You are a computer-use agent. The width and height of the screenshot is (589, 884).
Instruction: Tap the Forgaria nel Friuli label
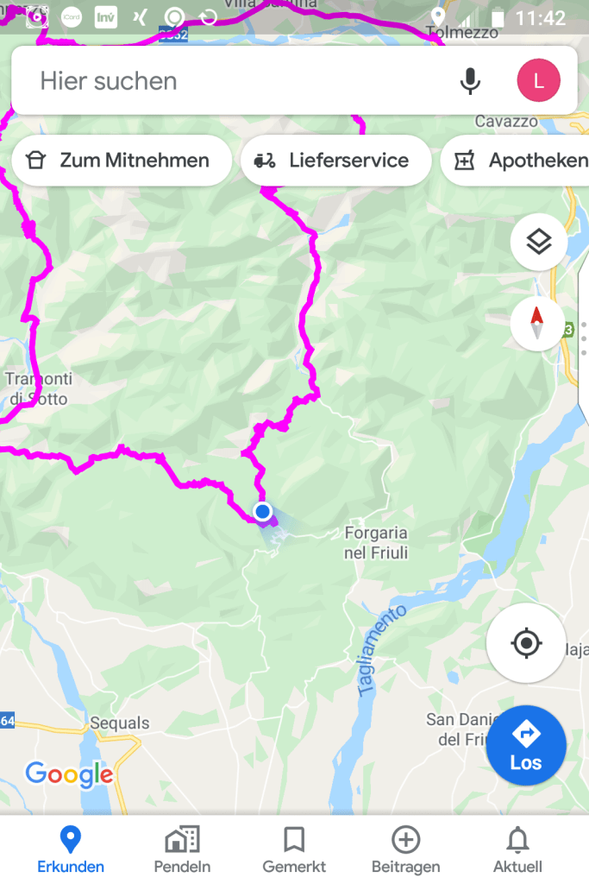click(376, 542)
